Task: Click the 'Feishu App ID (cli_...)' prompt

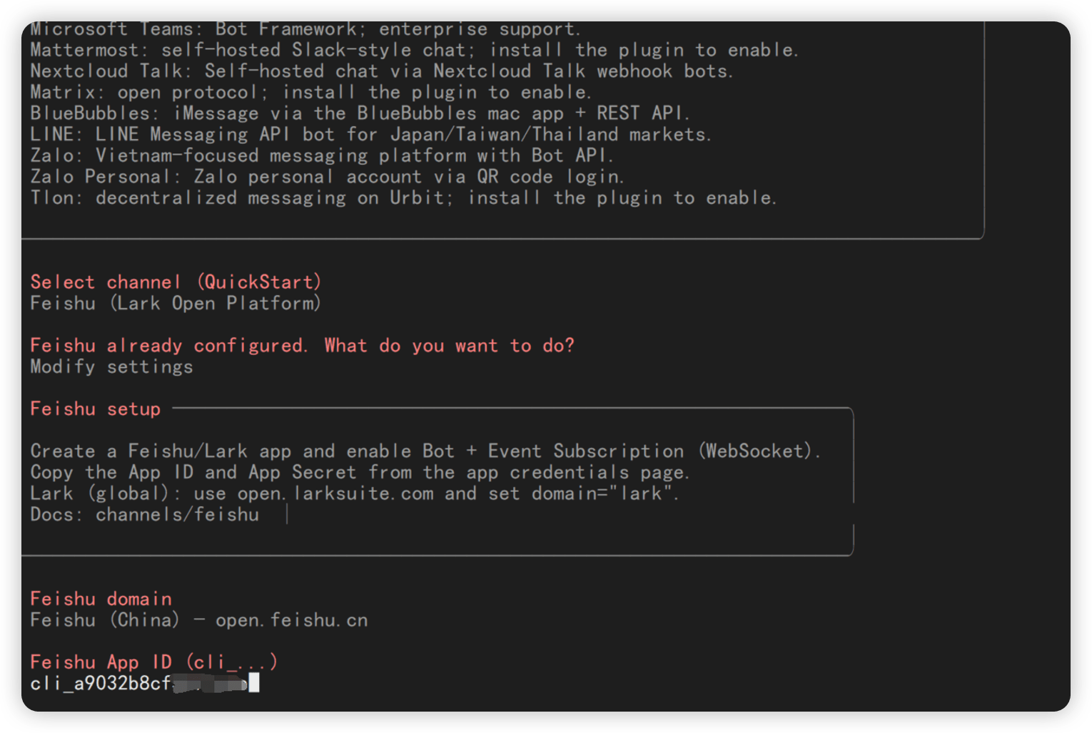Action: (x=153, y=662)
